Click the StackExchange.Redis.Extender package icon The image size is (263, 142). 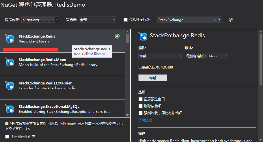click(x=10, y=86)
